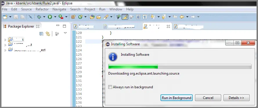Screen dimensions: 258x108
Task: Maximize the Package Explorer view
Action: click(64, 26)
